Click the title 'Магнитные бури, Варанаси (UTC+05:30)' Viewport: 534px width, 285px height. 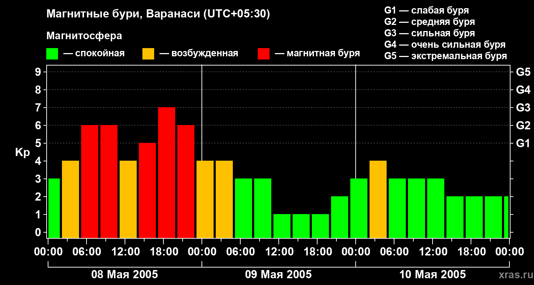(158, 14)
